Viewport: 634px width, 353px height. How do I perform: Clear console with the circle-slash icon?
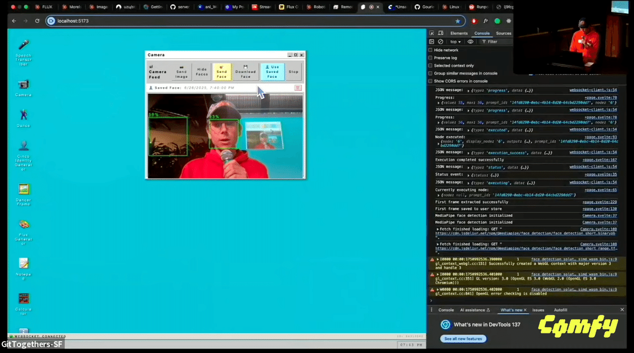[x=440, y=42]
